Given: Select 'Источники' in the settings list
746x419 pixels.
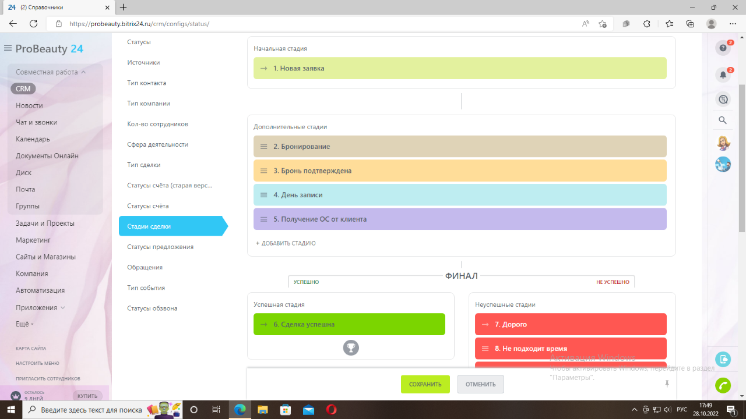Looking at the screenshot, I should coord(143,62).
